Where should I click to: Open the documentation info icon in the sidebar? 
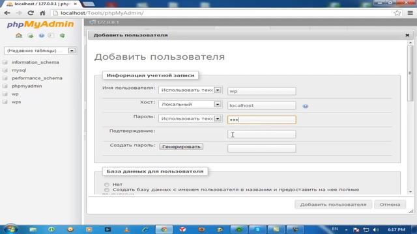click(51, 36)
